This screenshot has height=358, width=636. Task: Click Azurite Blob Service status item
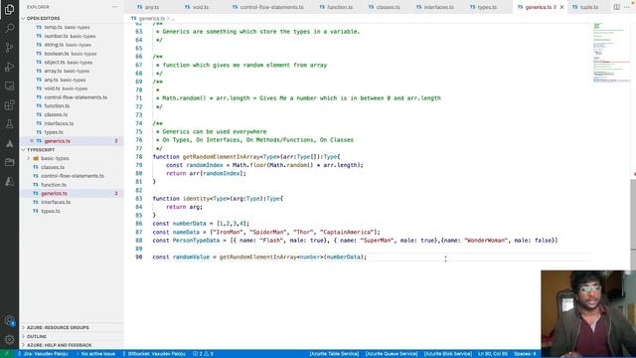pos(448,354)
